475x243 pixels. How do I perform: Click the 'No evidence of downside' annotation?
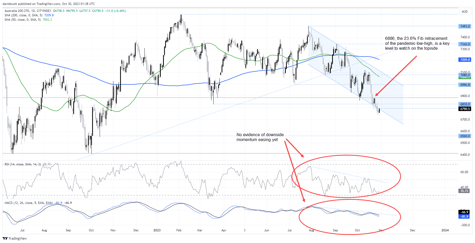click(260, 137)
